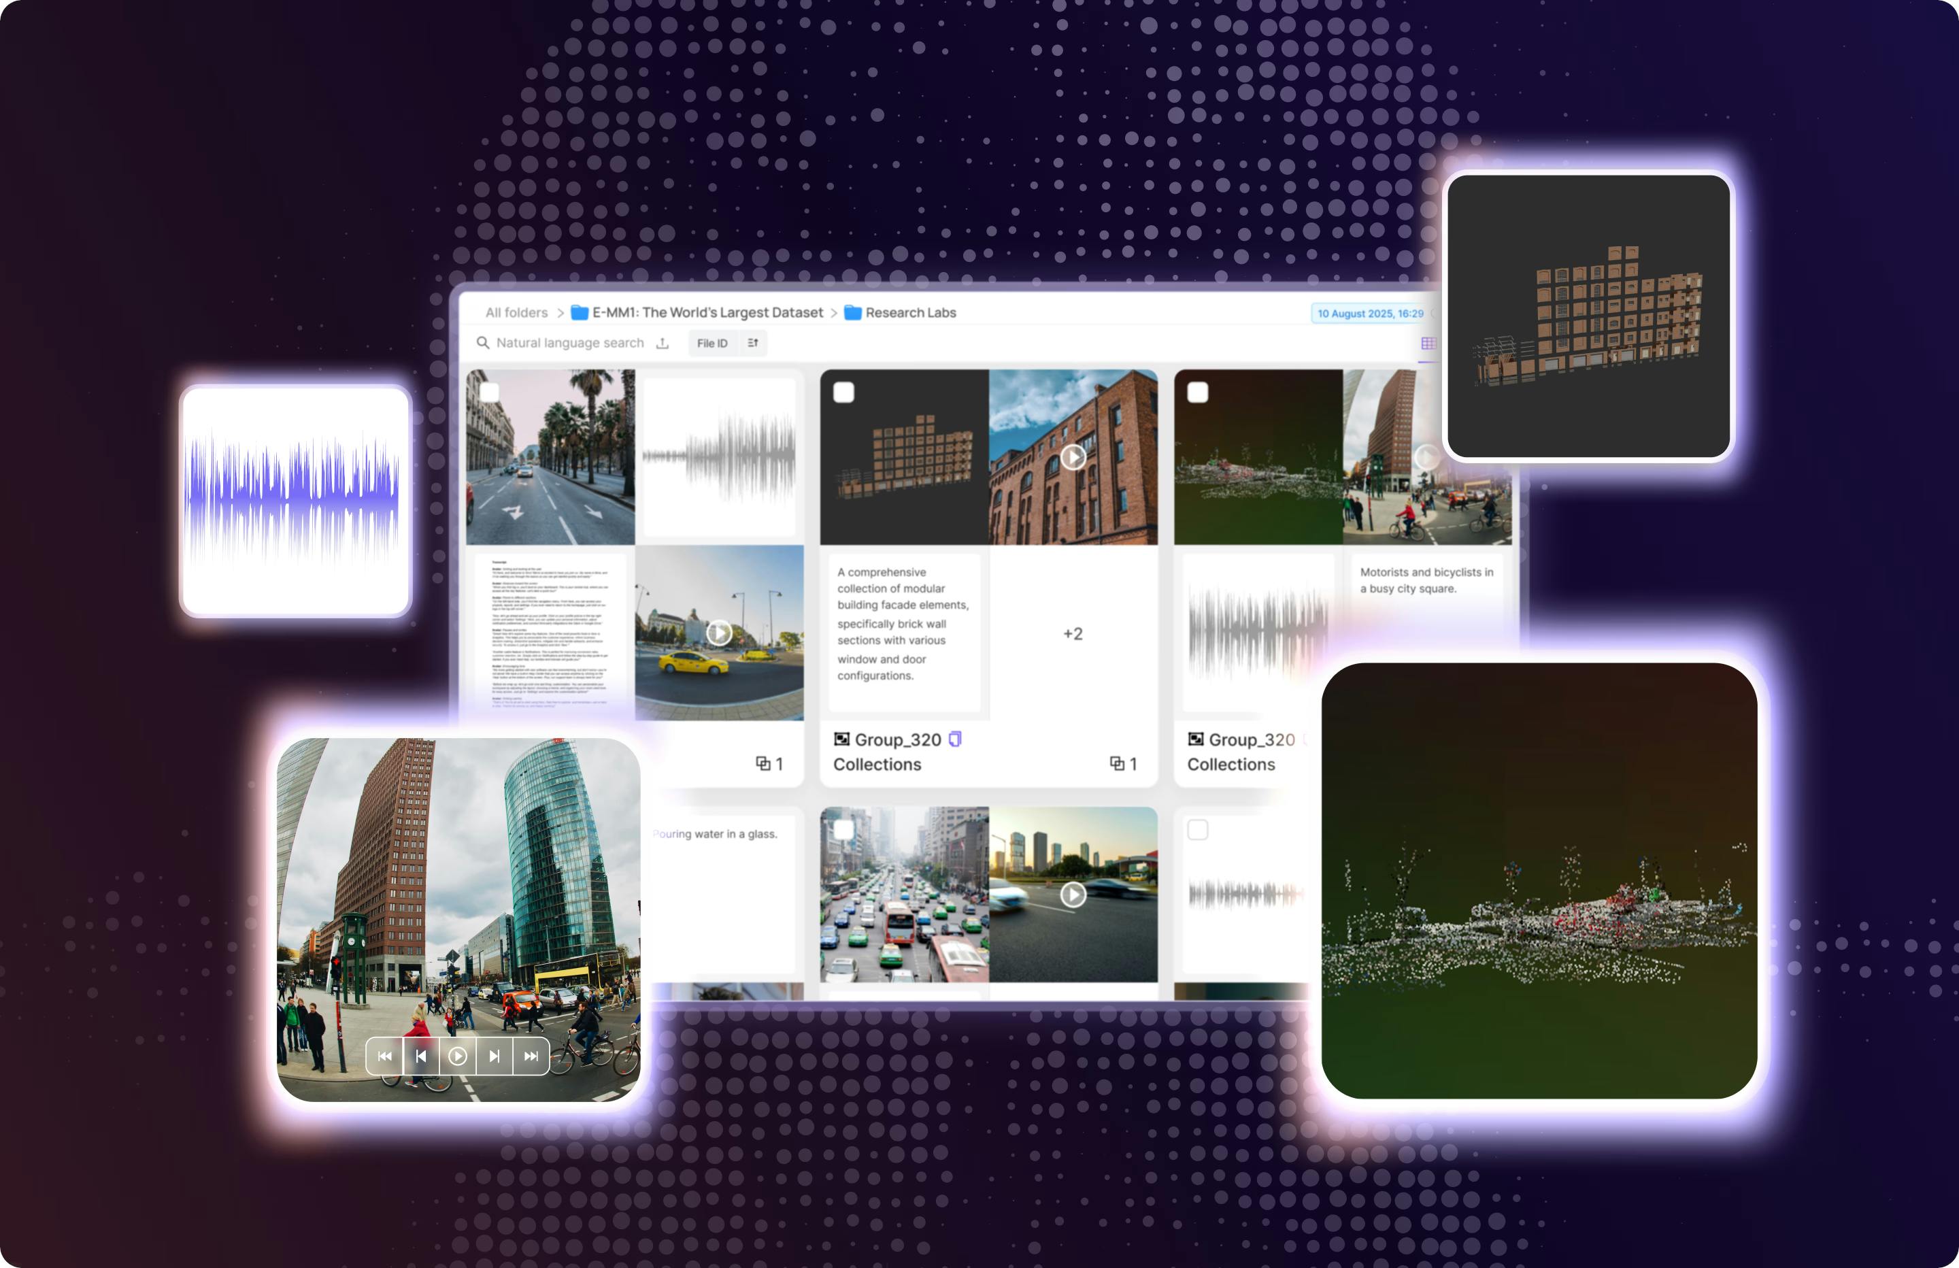Click the magnifier search icon
Screen dimensions: 1959x1268
point(486,344)
